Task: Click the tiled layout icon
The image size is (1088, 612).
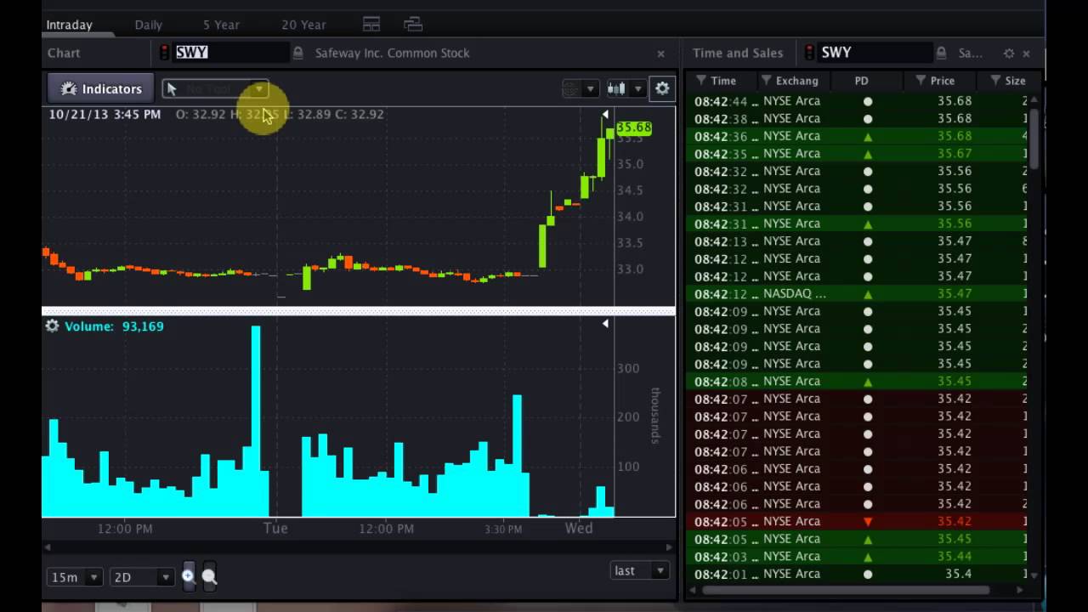Action: [x=371, y=24]
